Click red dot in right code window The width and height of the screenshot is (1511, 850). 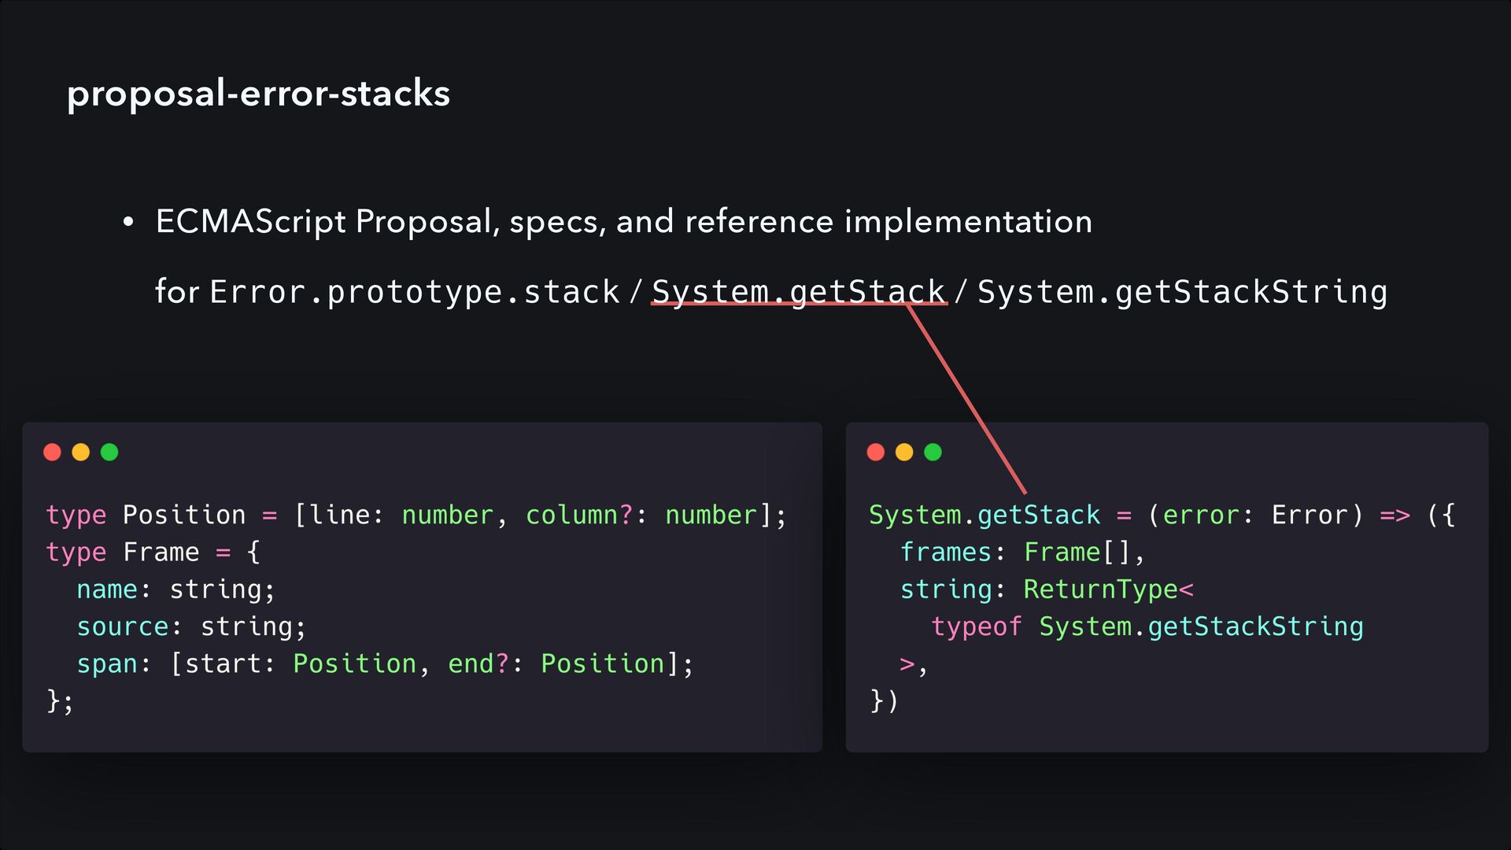pyautogui.click(x=875, y=452)
